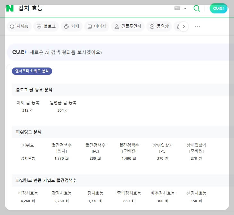Select the 카페 tab
The height and width of the screenshot is (215, 234).
pos(72,27)
